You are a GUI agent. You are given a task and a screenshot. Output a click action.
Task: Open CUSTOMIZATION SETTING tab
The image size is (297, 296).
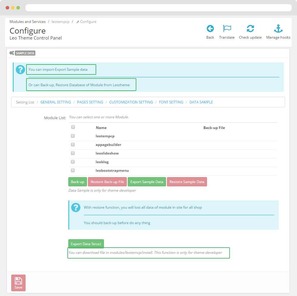click(131, 102)
